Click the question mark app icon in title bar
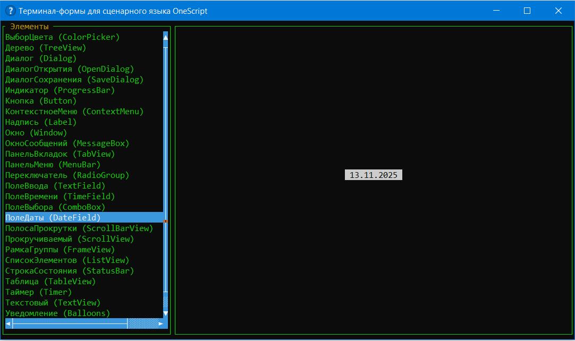This screenshot has width=575, height=341. coord(10,11)
